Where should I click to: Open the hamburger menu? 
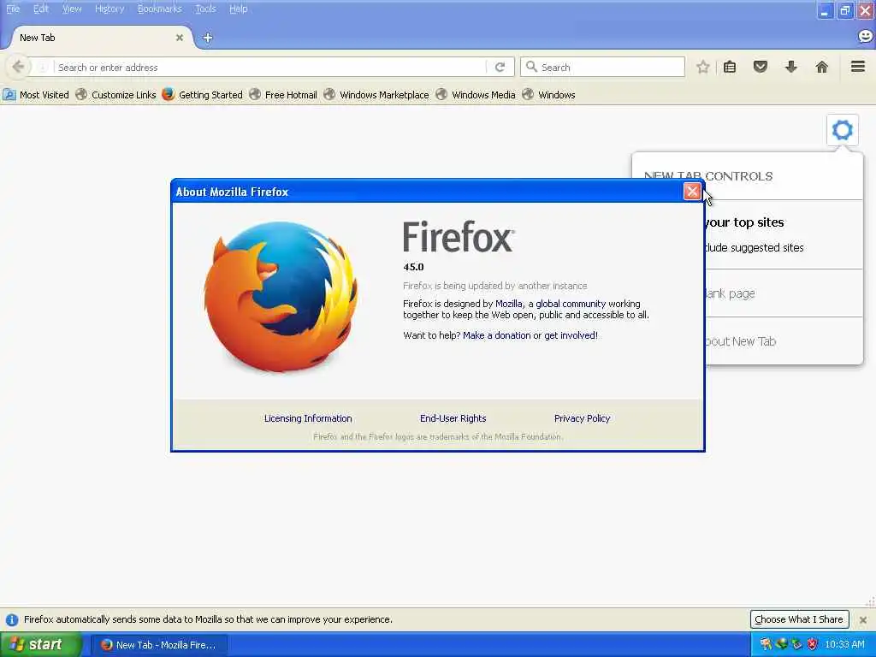(x=858, y=67)
